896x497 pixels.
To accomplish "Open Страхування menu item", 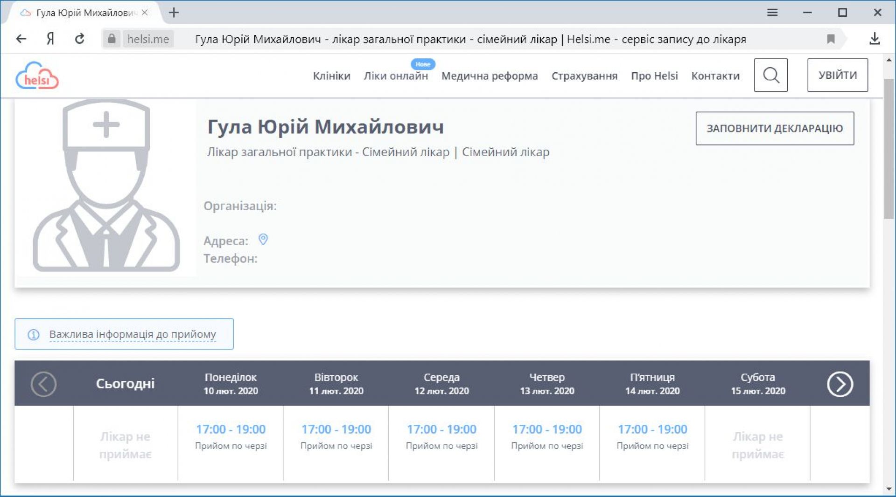I will (584, 76).
